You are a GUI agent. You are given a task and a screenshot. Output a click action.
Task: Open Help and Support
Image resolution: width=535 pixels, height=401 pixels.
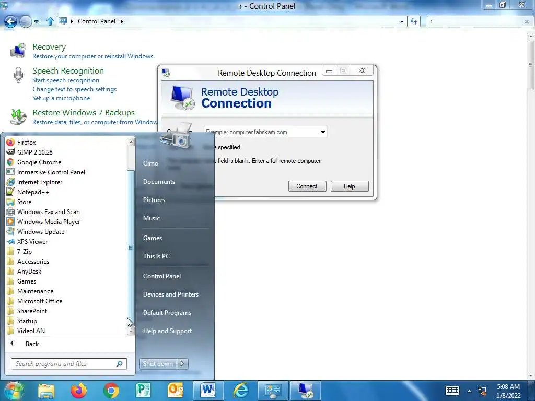coord(167,331)
